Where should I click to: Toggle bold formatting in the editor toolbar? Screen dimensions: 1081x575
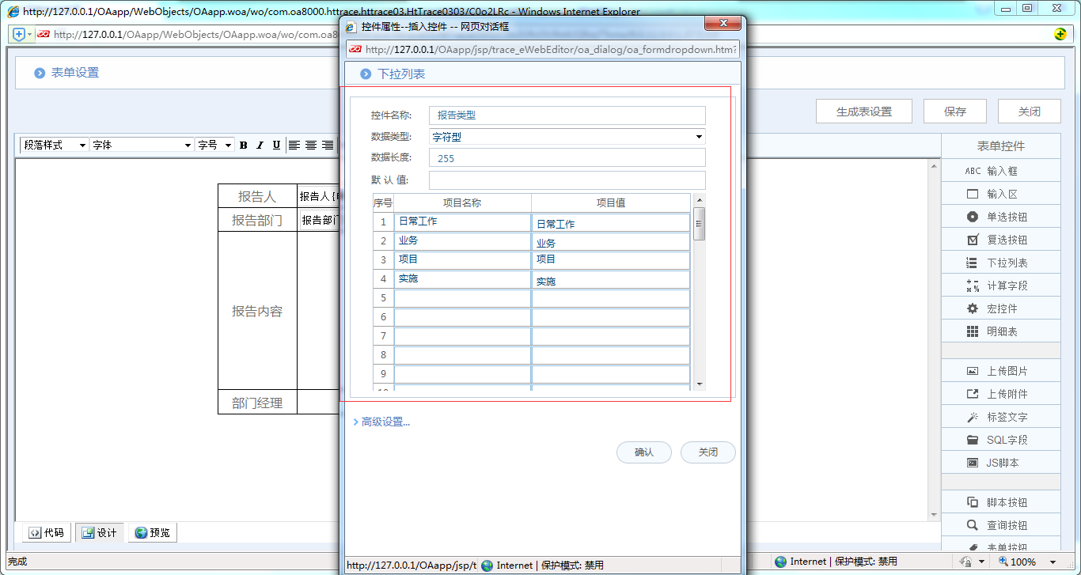coord(243,145)
